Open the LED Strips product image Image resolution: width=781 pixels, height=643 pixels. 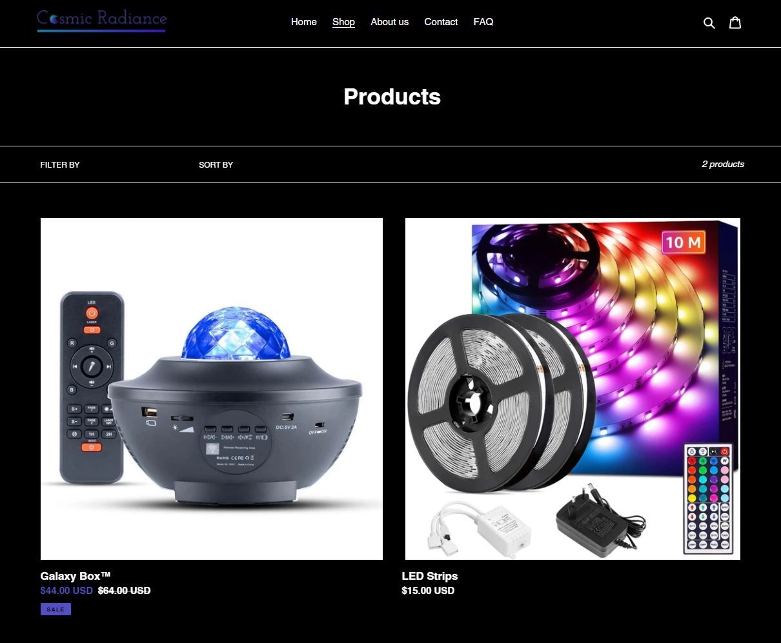coord(573,388)
